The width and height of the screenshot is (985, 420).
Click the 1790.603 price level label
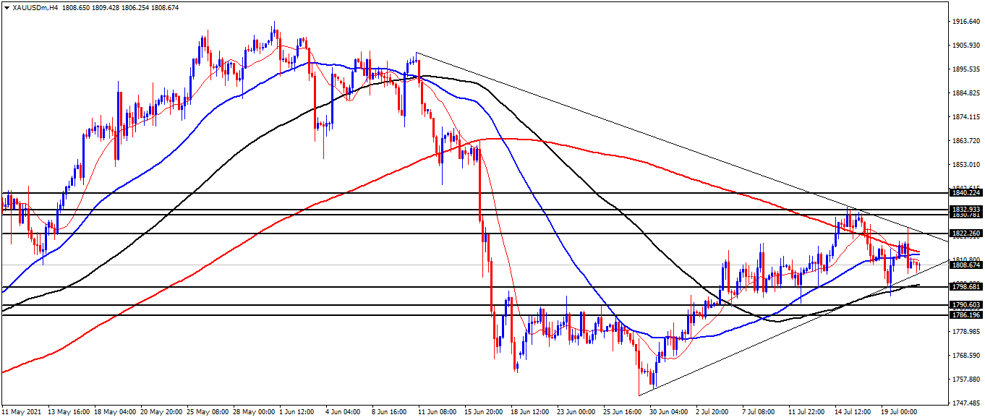966,305
